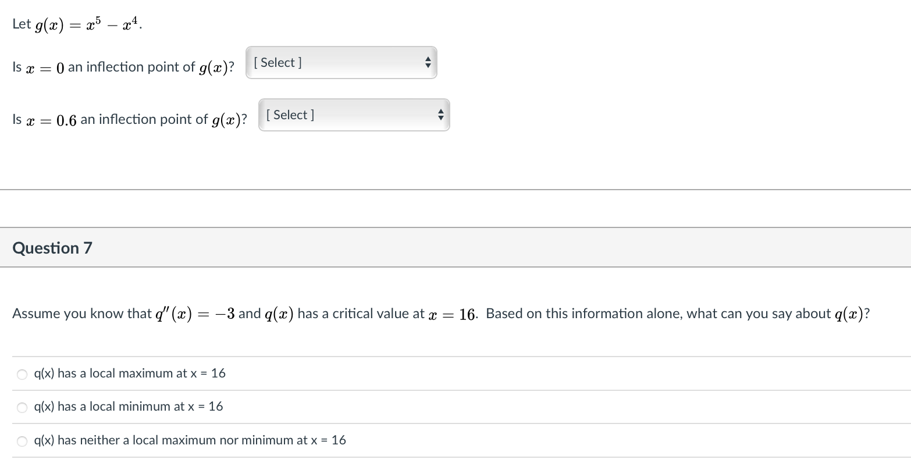This screenshot has width=911, height=463.
Task: Click the radio circle beside local minimum answer
Action: tap(22, 407)
